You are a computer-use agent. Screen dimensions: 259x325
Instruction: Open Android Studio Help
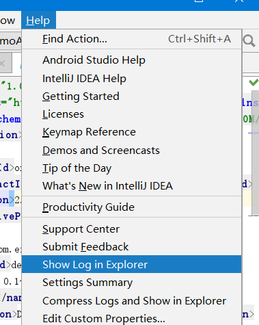pos(132,60)
